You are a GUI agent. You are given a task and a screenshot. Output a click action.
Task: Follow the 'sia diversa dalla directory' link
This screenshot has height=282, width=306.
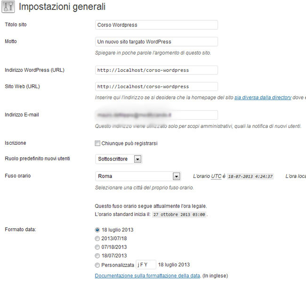click(x=263, y=97)
